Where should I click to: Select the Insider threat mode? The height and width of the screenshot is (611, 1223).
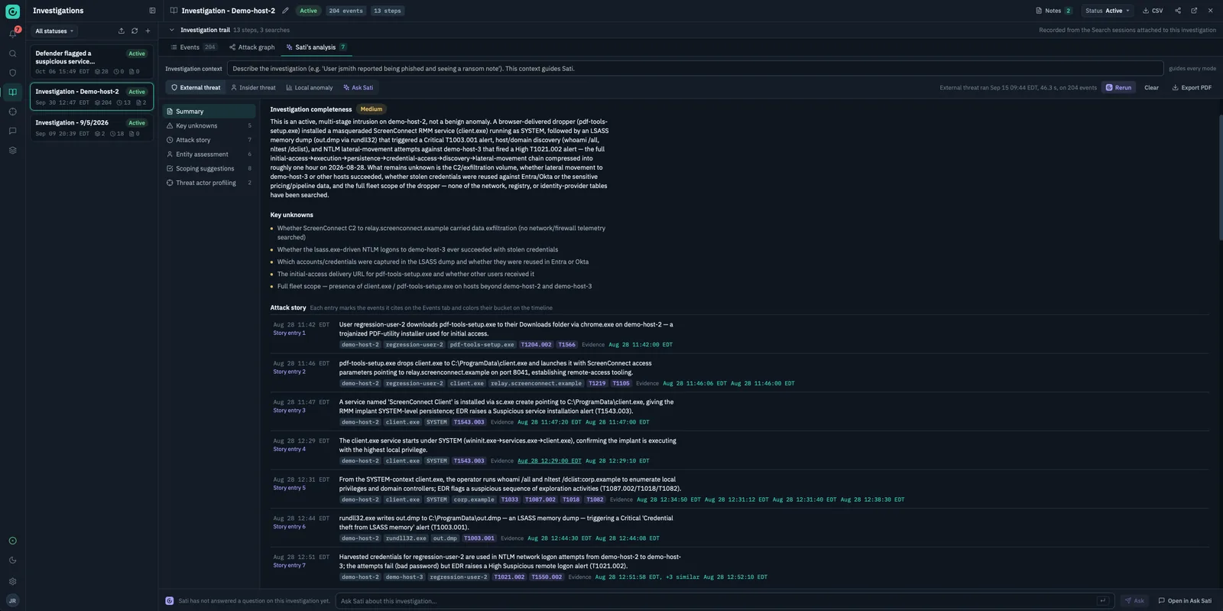pyautogui.click(x=253, y=88)
